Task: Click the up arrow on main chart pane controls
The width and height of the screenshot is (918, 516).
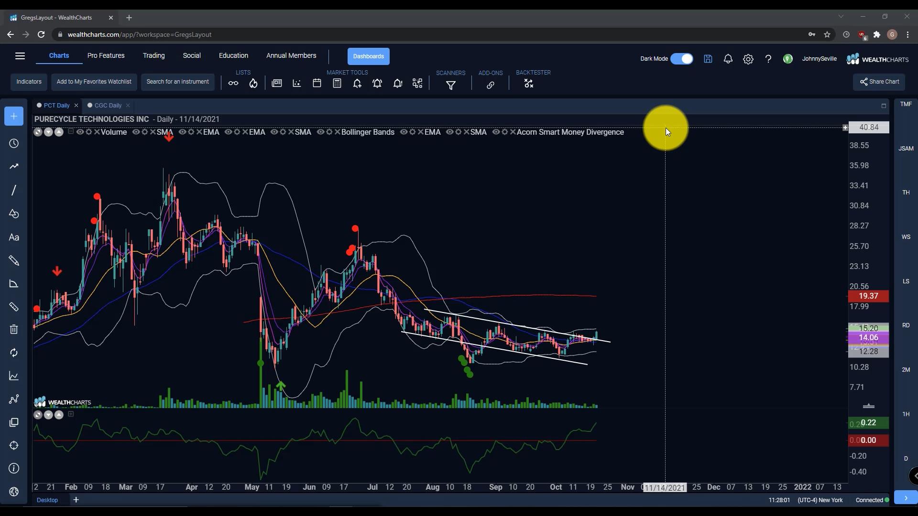Action: (59, 132)
